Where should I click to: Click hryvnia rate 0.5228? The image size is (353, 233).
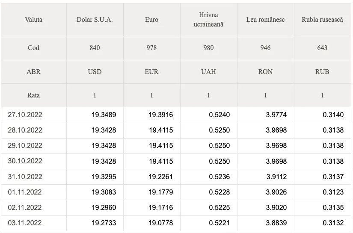(x=220, y=192)
